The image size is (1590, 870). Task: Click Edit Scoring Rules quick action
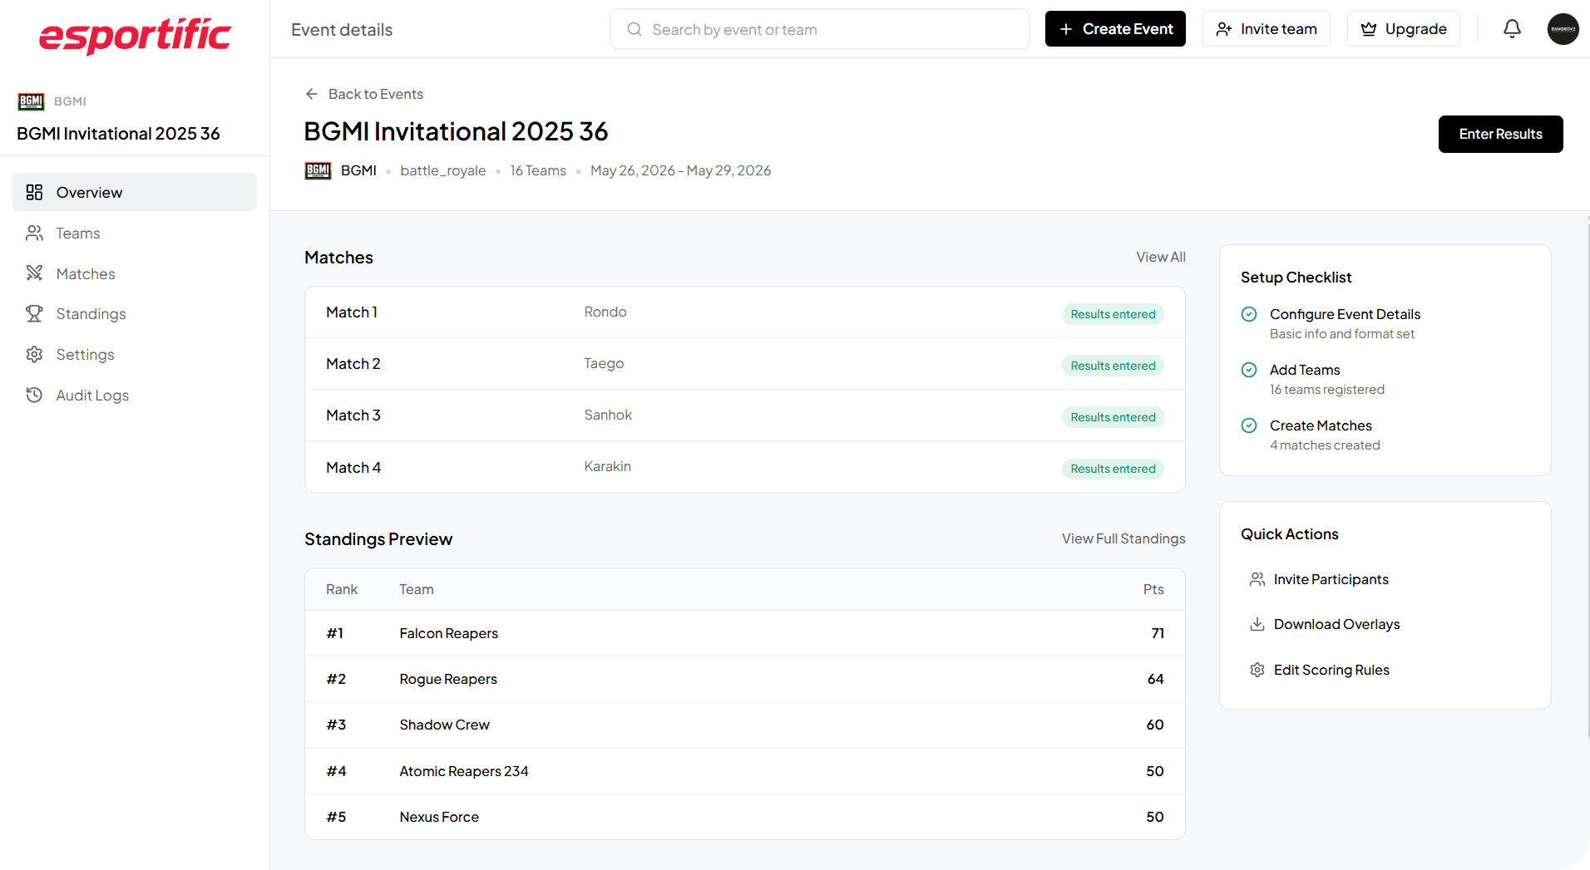[1320, 670]
